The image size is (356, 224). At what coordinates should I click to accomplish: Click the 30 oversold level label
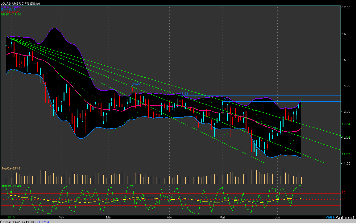point(344,204)
